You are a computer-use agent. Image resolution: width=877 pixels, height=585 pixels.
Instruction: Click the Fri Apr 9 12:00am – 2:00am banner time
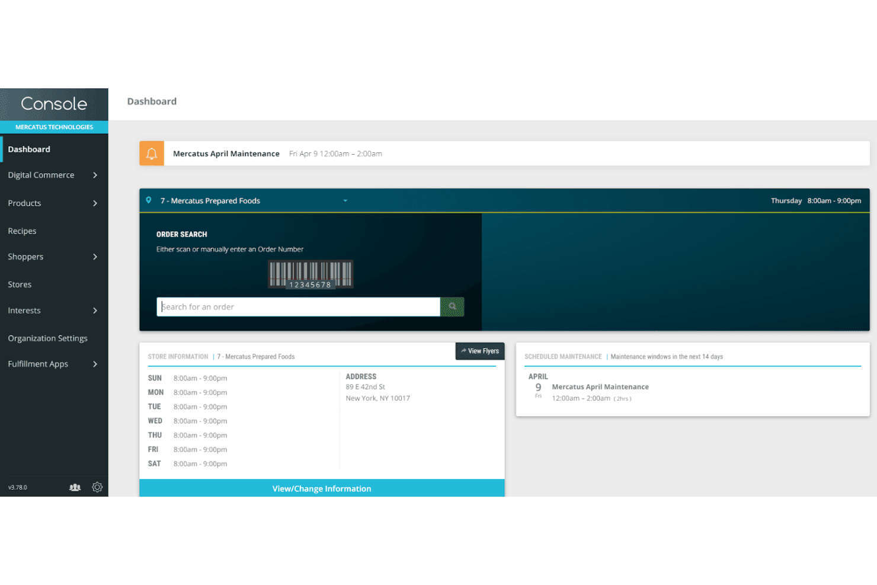point(335,154)
